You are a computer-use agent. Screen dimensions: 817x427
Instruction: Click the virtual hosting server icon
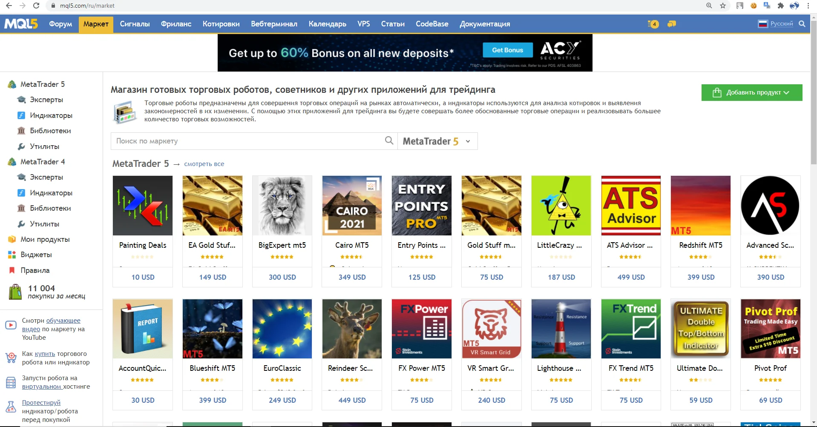tap(11, 382)
